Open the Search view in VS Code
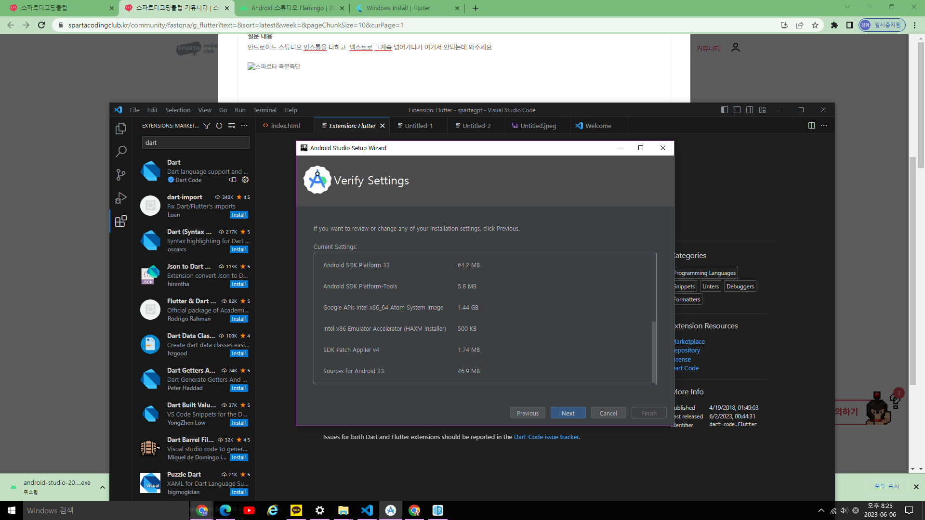This screenshot has width=925, height=520. coord(121,152)
